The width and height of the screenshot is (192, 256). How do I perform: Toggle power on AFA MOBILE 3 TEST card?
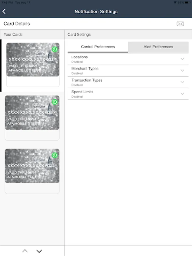coord(55,102)
